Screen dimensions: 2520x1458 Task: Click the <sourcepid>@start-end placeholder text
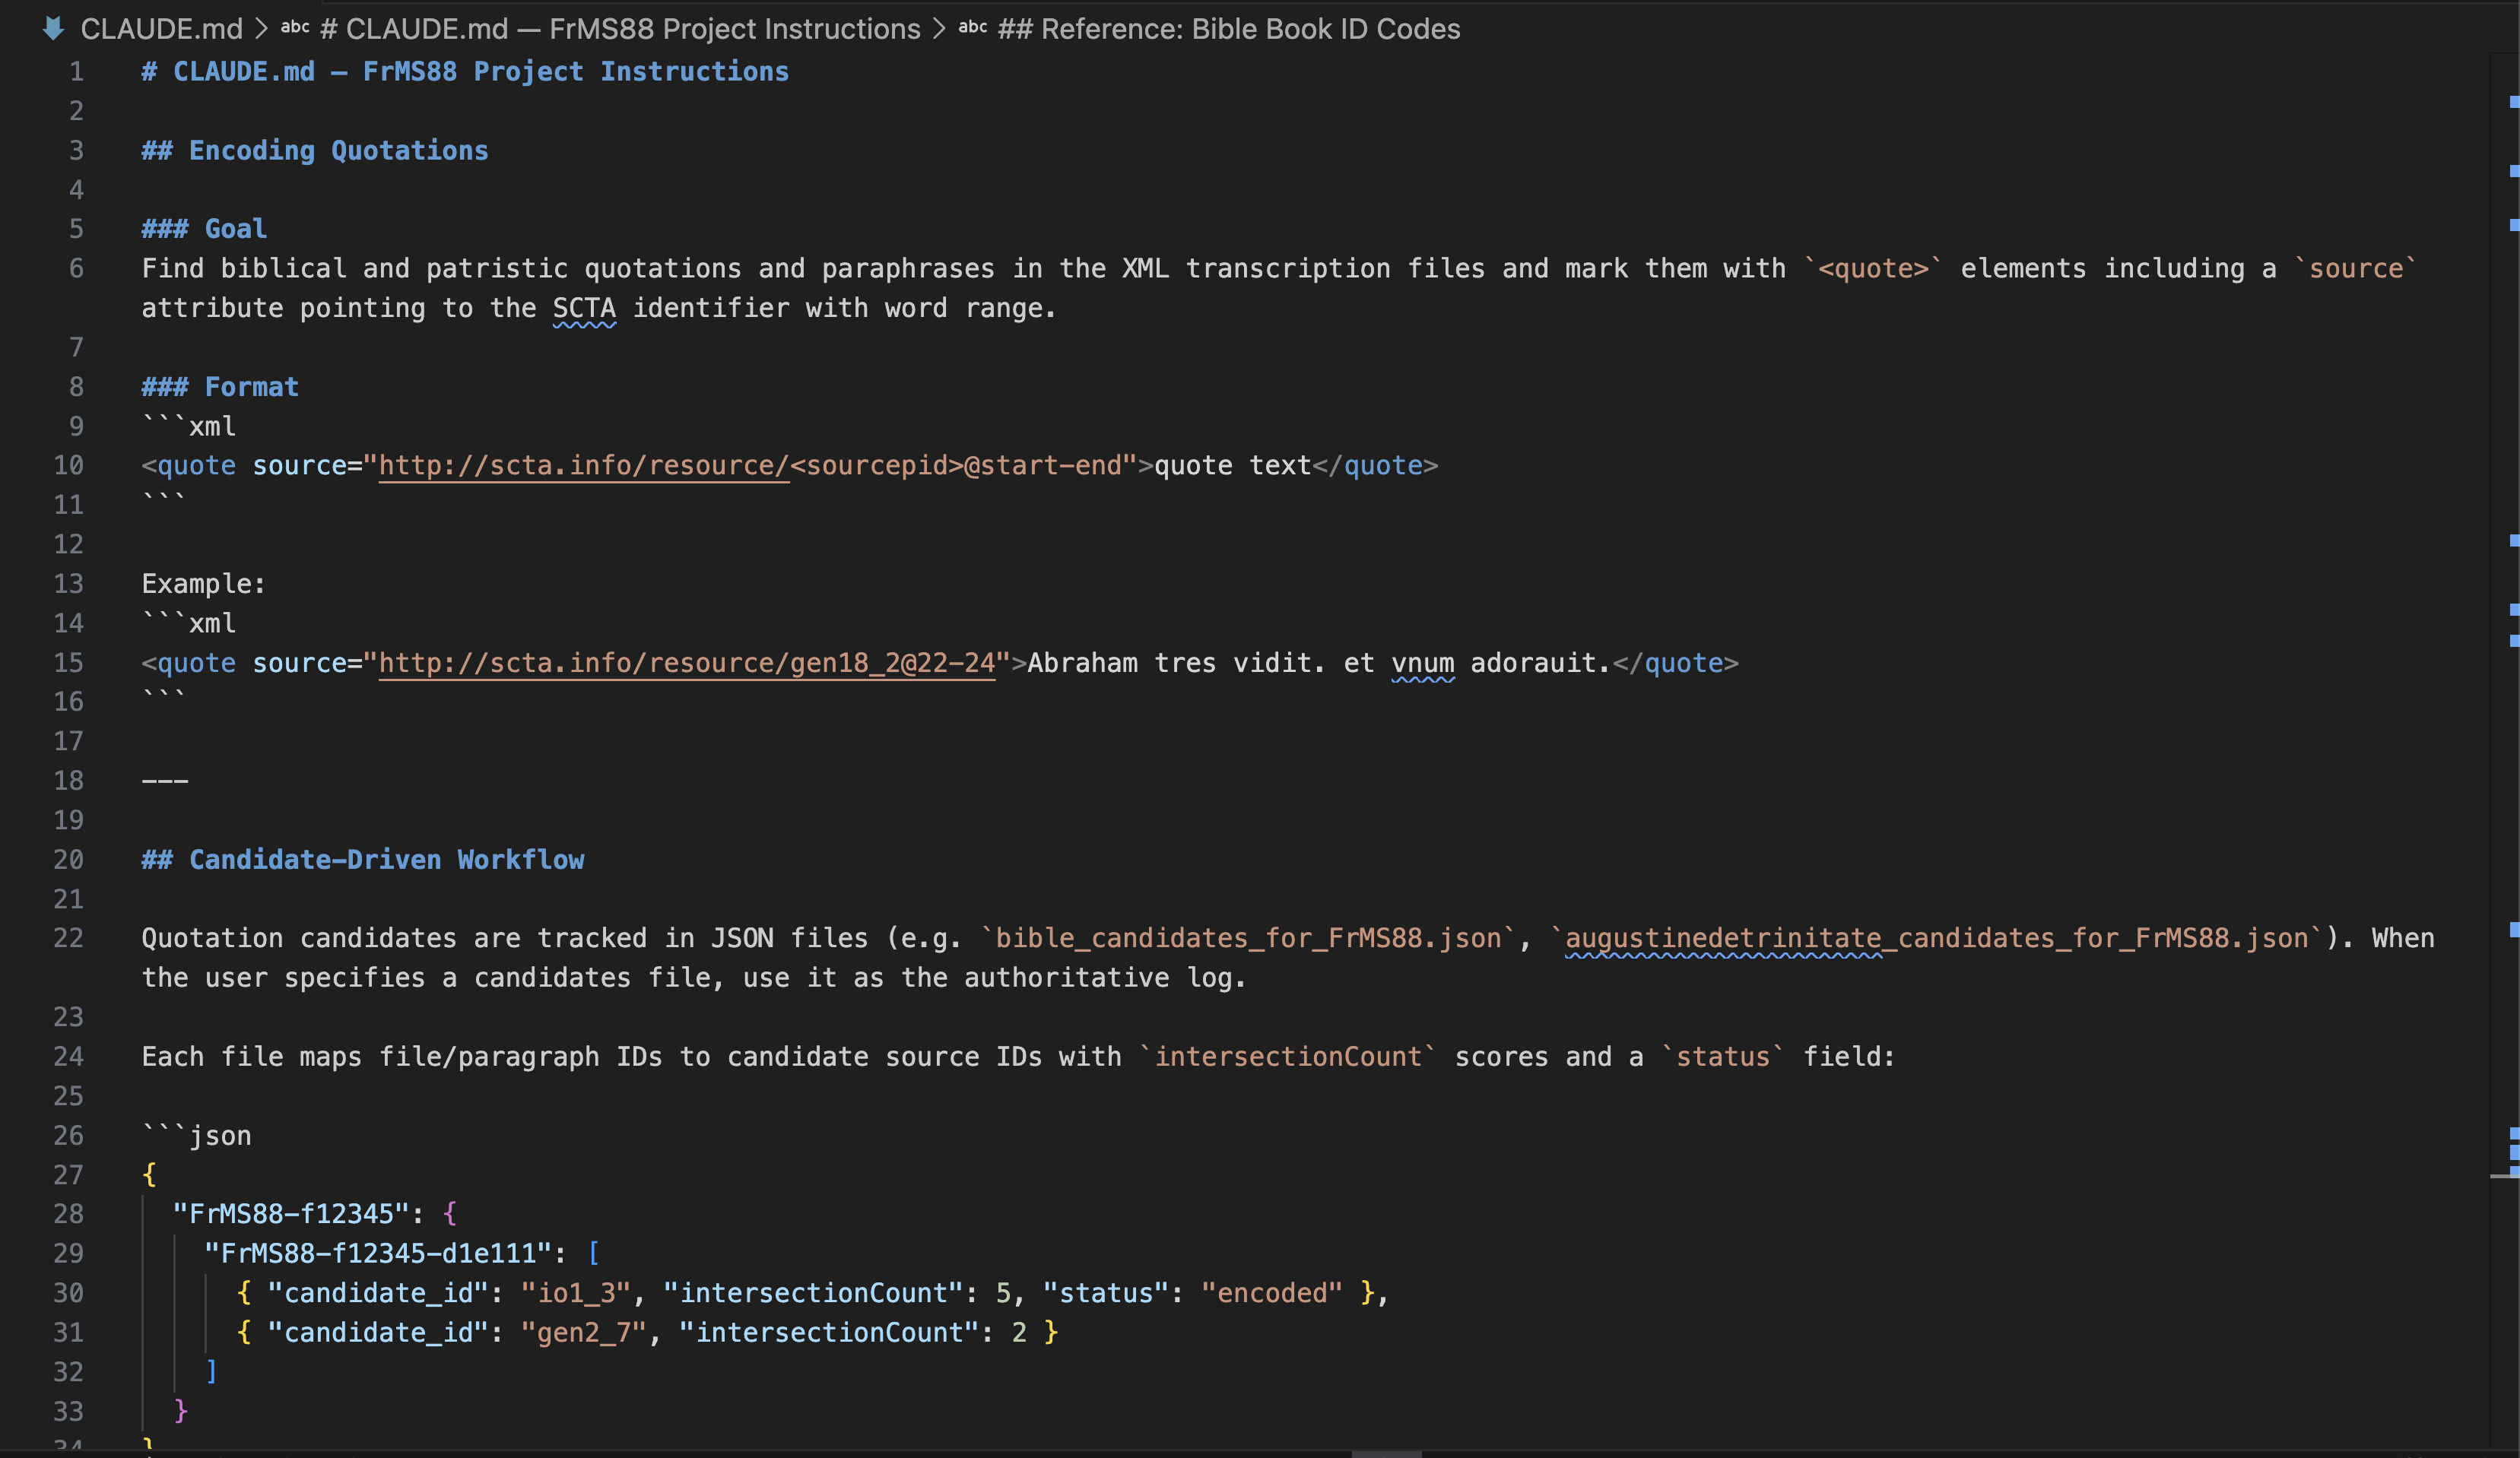(x=956, y=466)
